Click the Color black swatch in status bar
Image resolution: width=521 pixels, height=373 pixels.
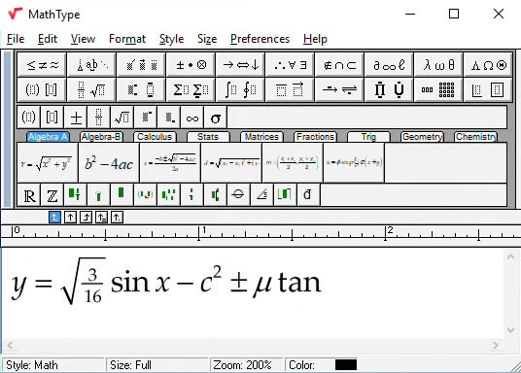tap(346, 364)
